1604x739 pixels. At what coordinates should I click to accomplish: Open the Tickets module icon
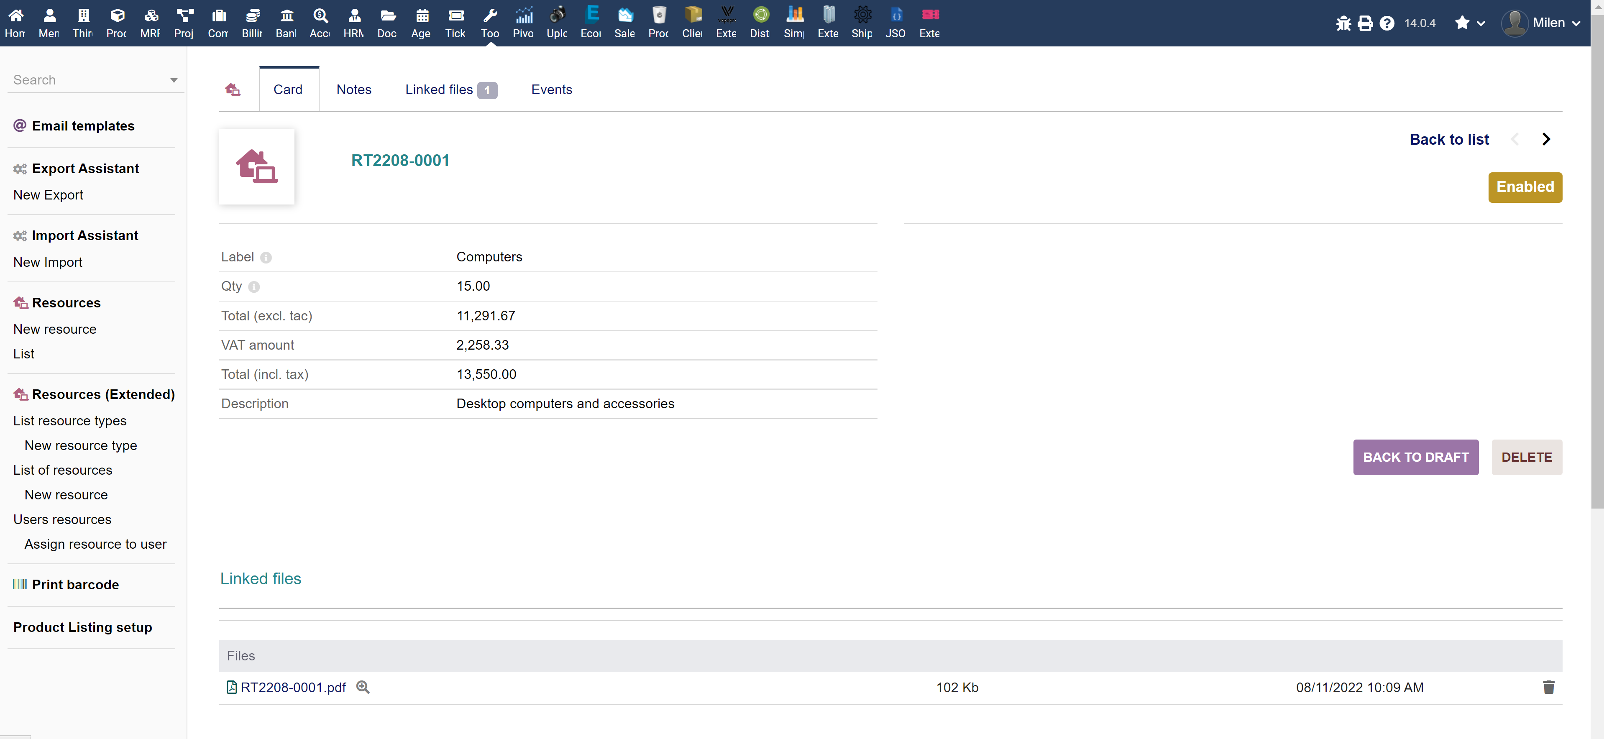coord(455,22)
